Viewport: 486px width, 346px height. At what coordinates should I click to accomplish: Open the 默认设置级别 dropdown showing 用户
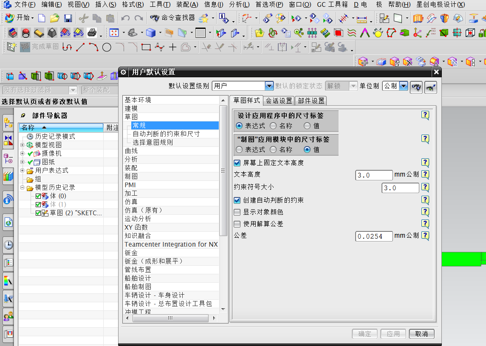[269, 86]
